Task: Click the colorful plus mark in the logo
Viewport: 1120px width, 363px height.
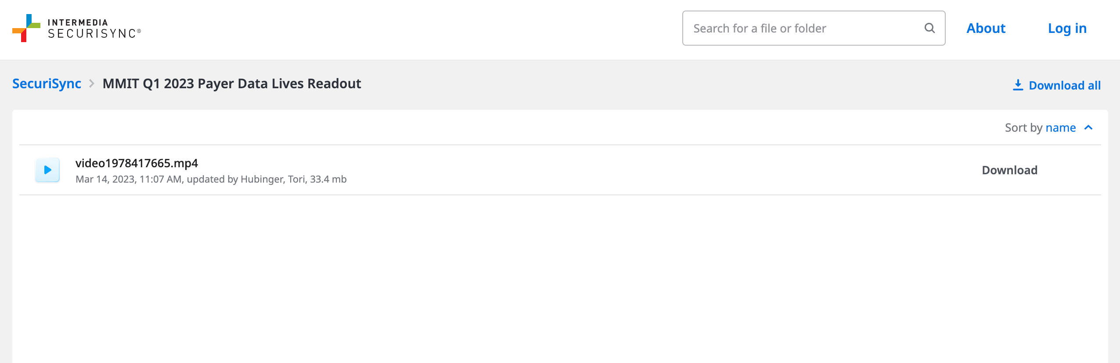Action: [x=26, y=28]
